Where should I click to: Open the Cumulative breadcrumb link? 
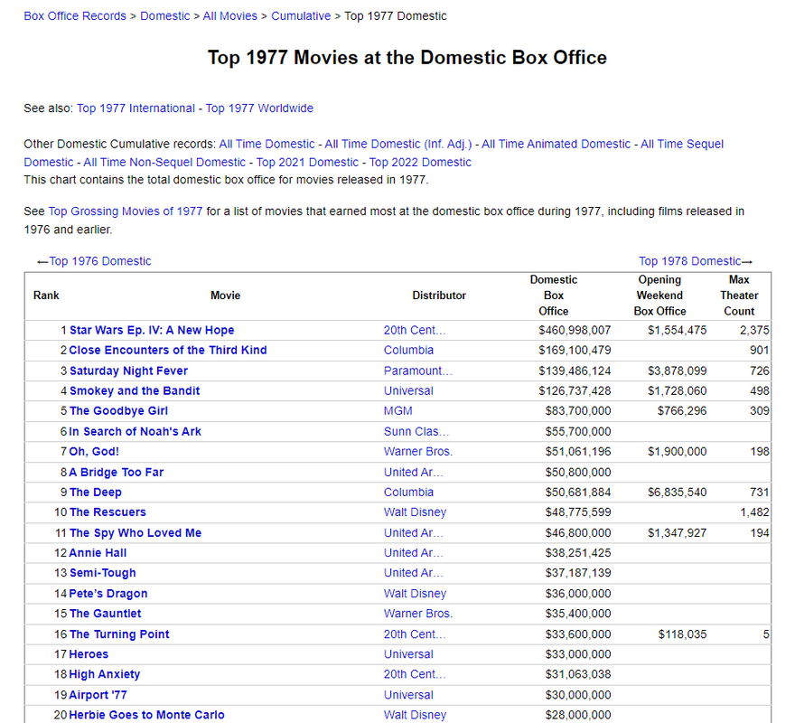point(301,16)
